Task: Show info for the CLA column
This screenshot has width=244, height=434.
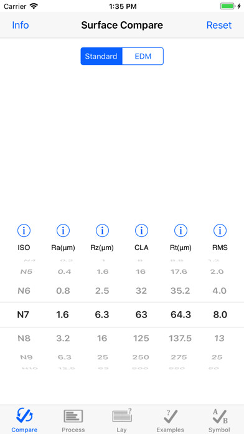Action: (x=141, y=230)
